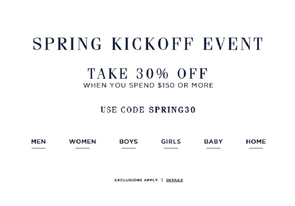Click the TAKE 30% OFF heading
The height and width of the screenshot is (206, 295).
tap(148, 73)
